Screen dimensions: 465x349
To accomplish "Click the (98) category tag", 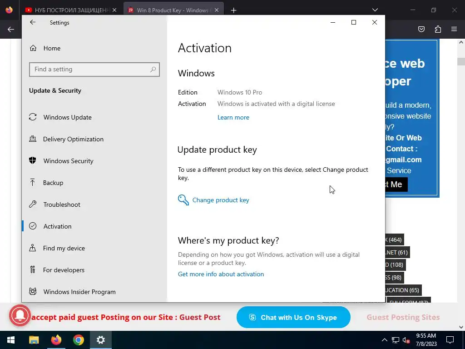I will coord(395,278).
